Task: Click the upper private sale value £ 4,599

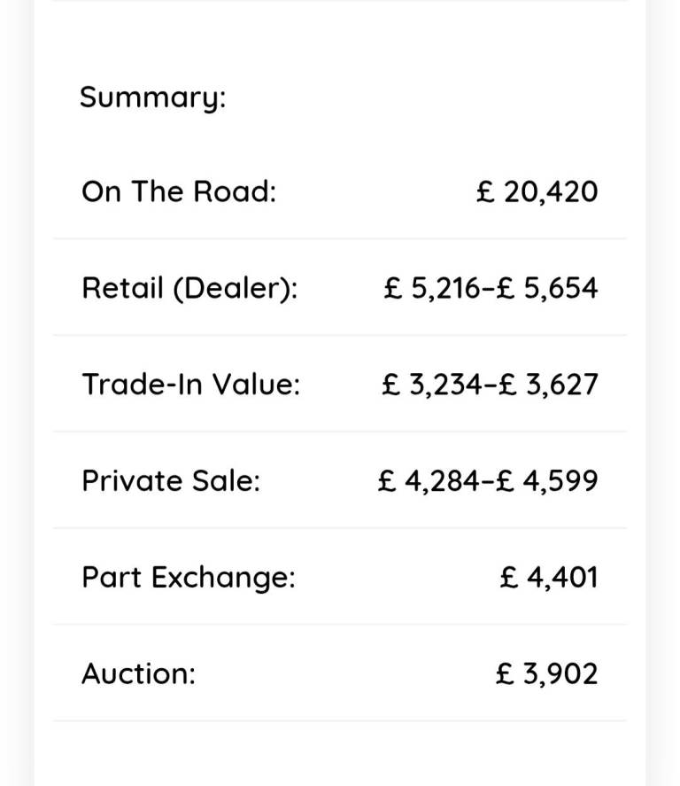Action: click(x=546, y=481)
